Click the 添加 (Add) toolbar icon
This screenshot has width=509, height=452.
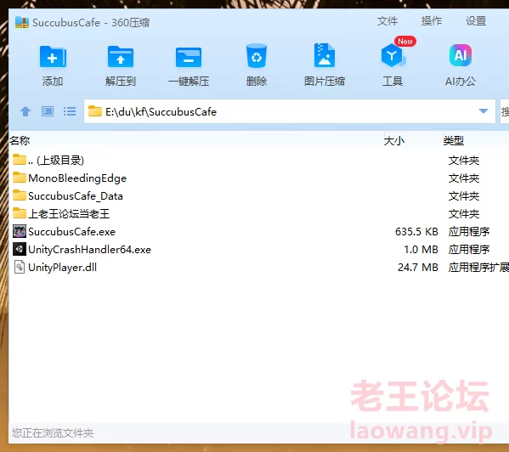point(53,57)
